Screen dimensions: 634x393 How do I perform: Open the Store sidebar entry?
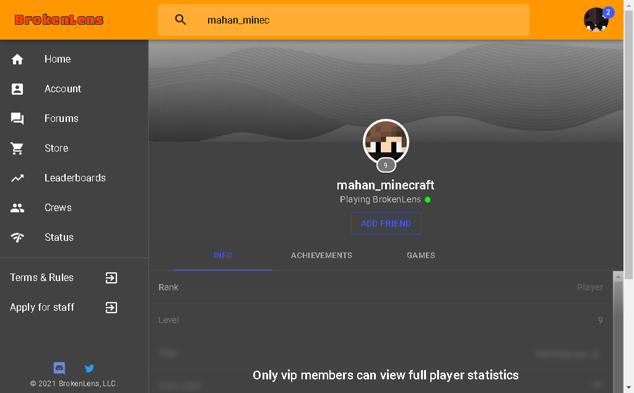[56, 148]
